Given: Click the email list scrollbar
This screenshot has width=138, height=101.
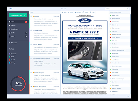Looking at the screenshot, I should click(60, 30).
